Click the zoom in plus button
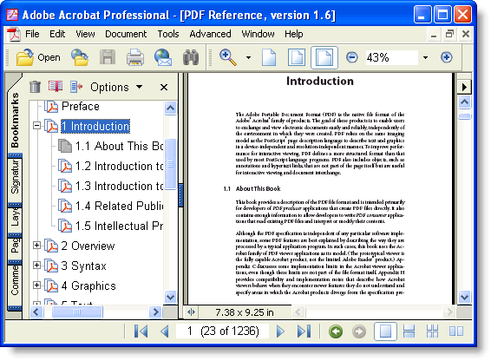The height and width of the screenshot is (361, 491). pyautogui.click(x=447, y=57)
